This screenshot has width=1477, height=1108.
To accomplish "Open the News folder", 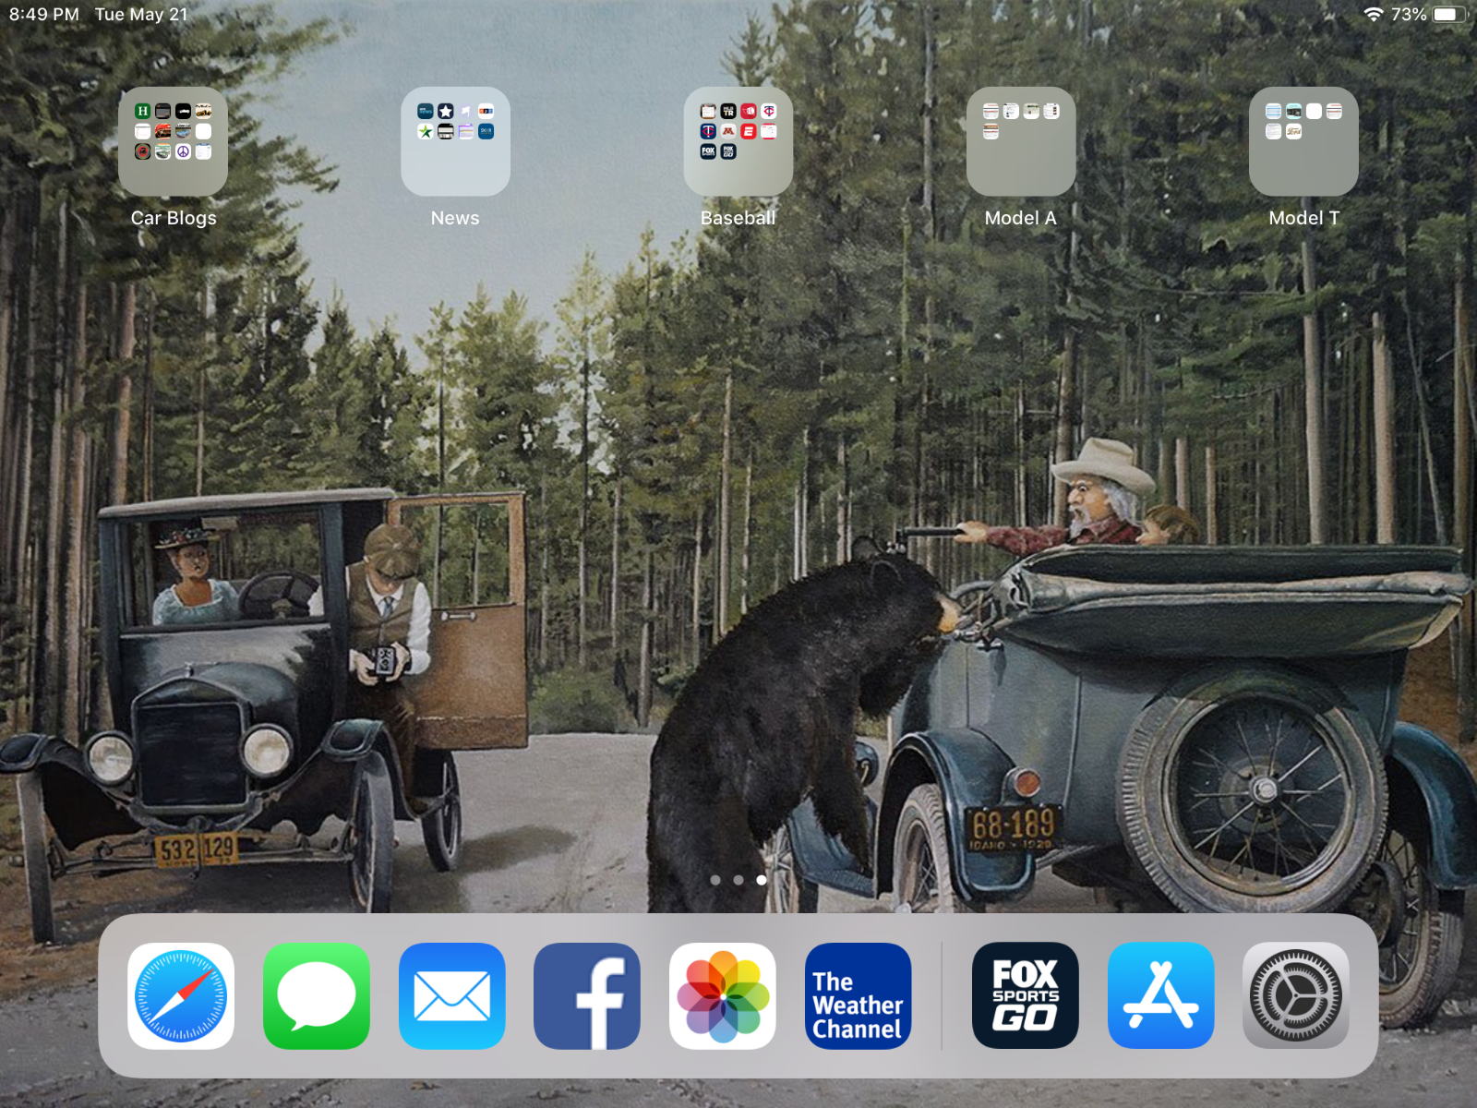I will [x=455, y=141].
